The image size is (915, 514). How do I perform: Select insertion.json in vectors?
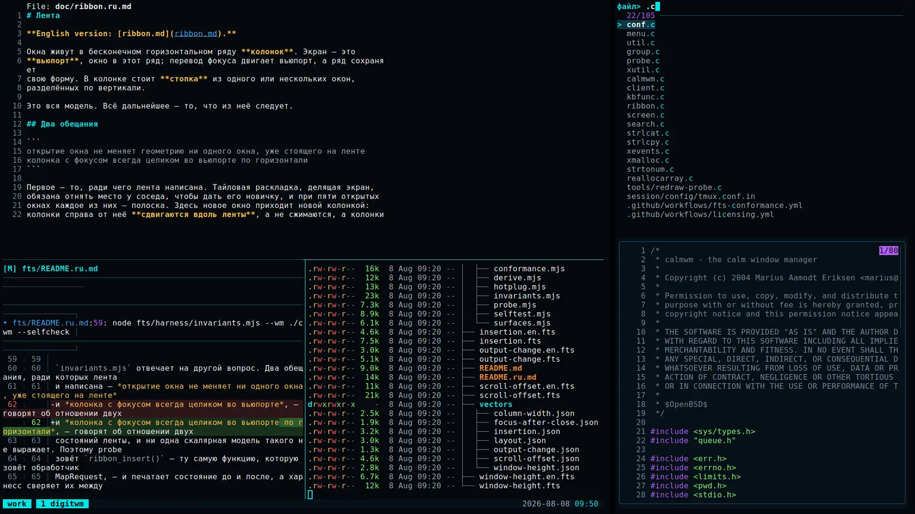point(527,432)
